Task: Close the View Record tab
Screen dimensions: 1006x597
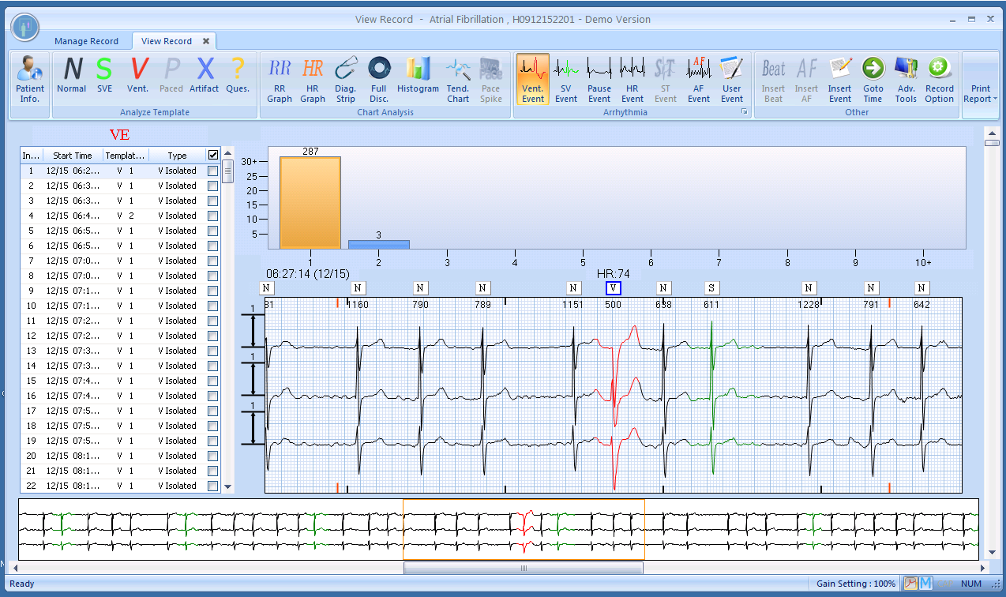Action: pyautogui.click(x=206, y=41)
